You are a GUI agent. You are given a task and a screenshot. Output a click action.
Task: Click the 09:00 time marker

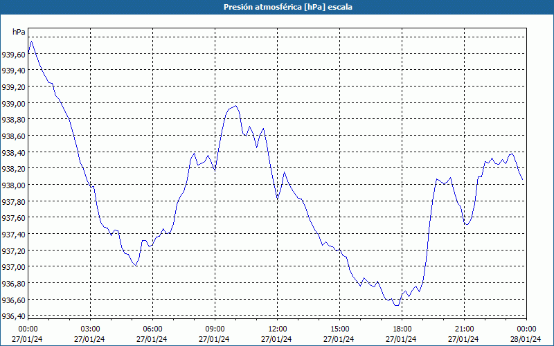[x=215, y=328]
